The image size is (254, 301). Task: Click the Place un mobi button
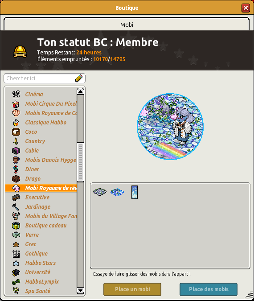132,289
